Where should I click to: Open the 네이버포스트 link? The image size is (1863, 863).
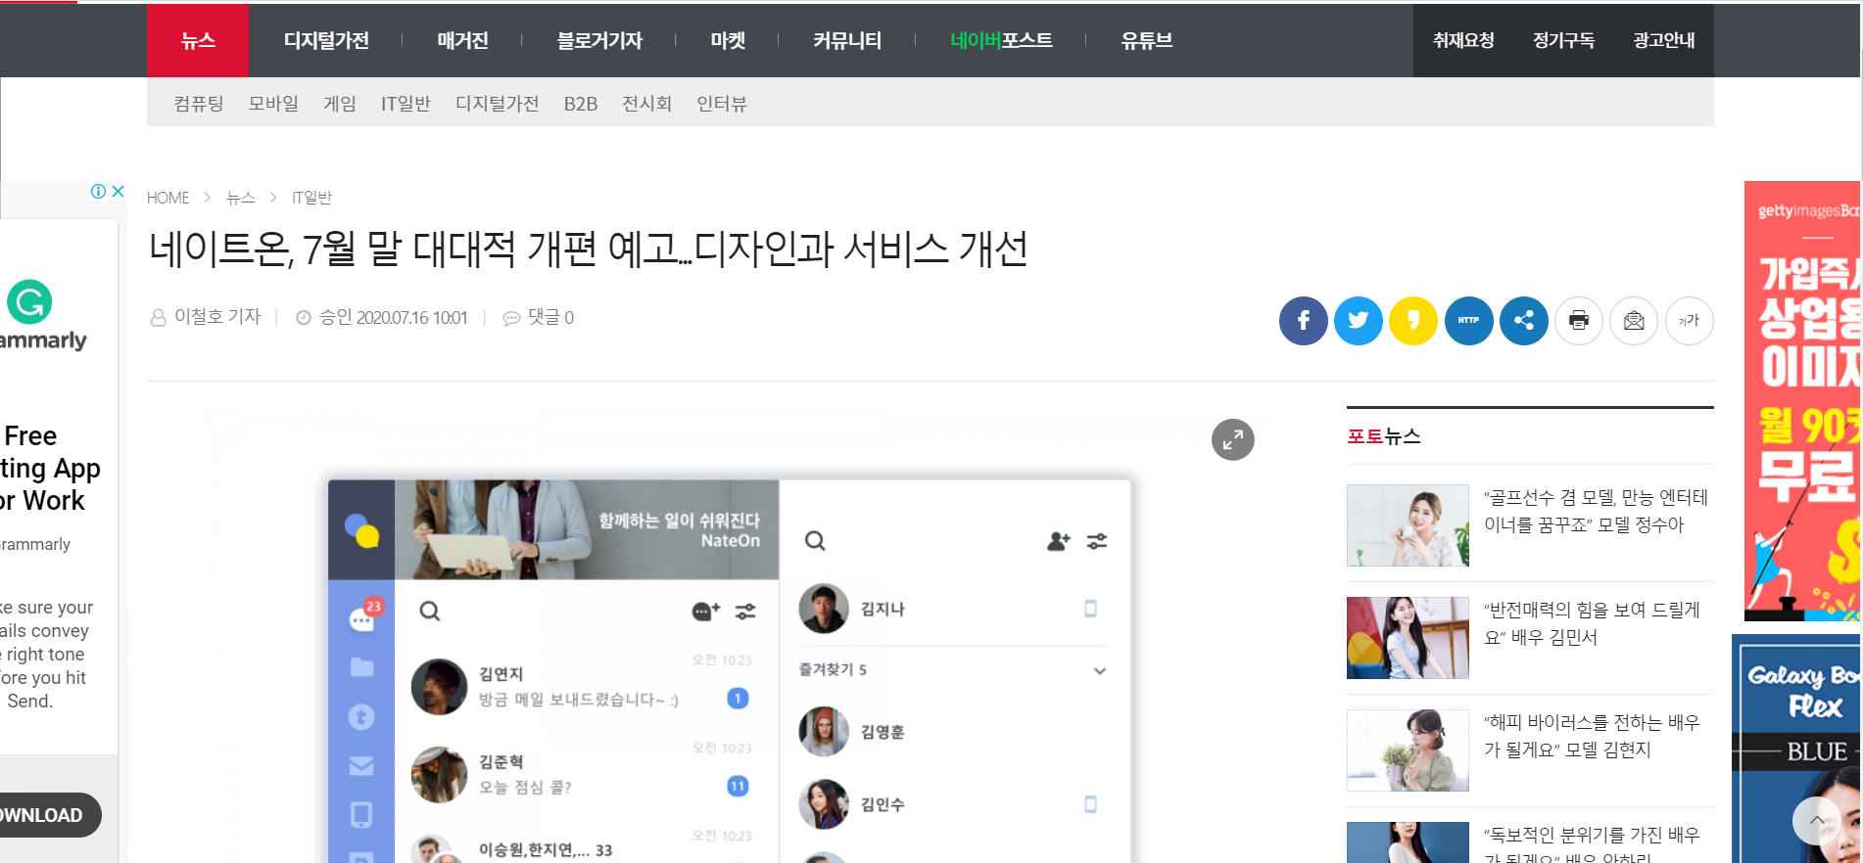[x=1001, y=40]
